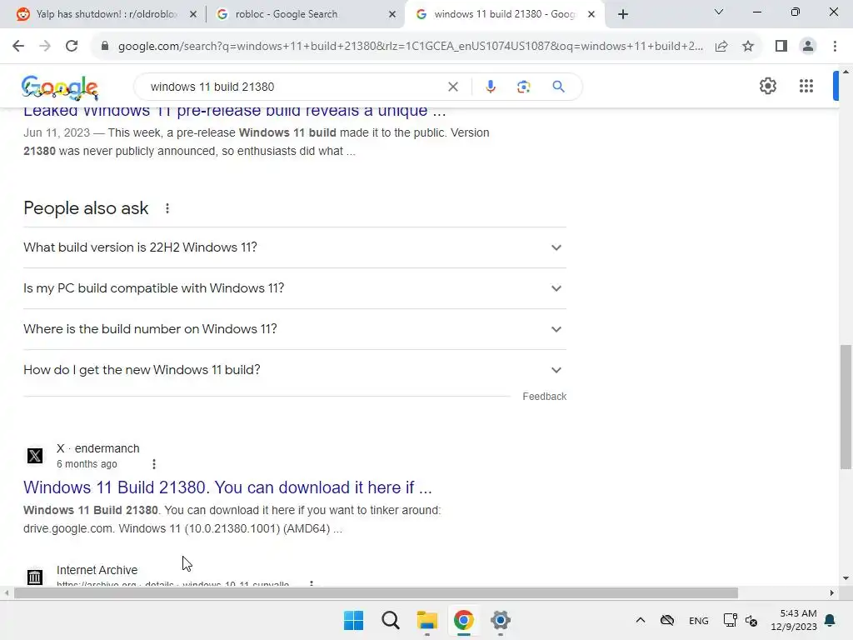
Task: Show hidden system tray icons
Action: click(x=641, y=620)
